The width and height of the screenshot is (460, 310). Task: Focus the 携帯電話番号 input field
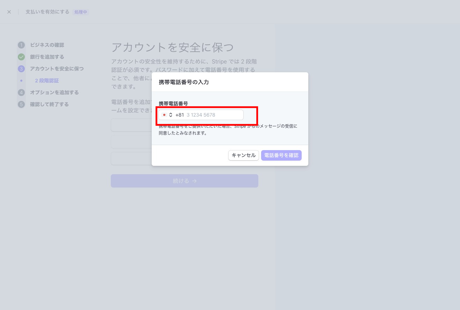(214, 115)
